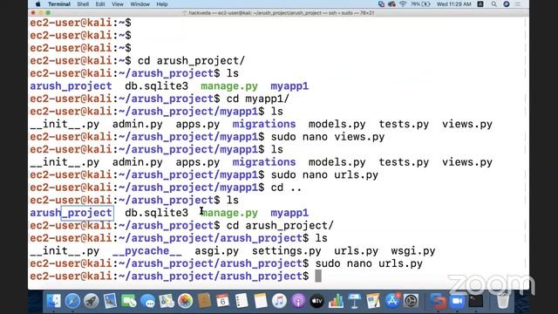Image resolution: width=558 pixels, height=314 pixels.
Task: Open Keynote podium icon in Dock
Action: (355, 301)
